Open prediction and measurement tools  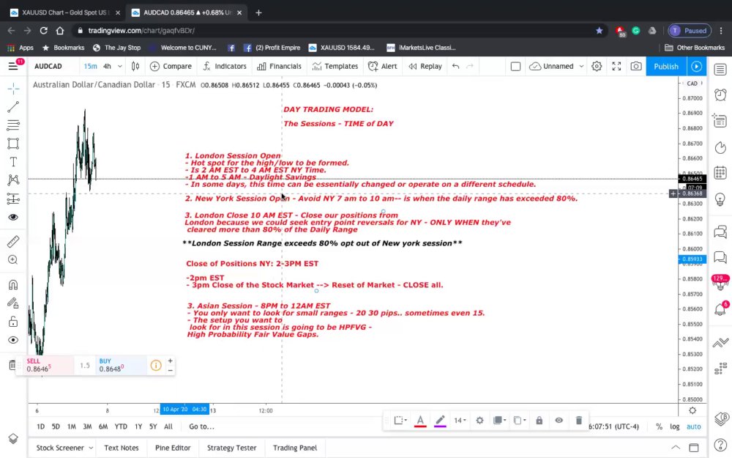(13, 199)
